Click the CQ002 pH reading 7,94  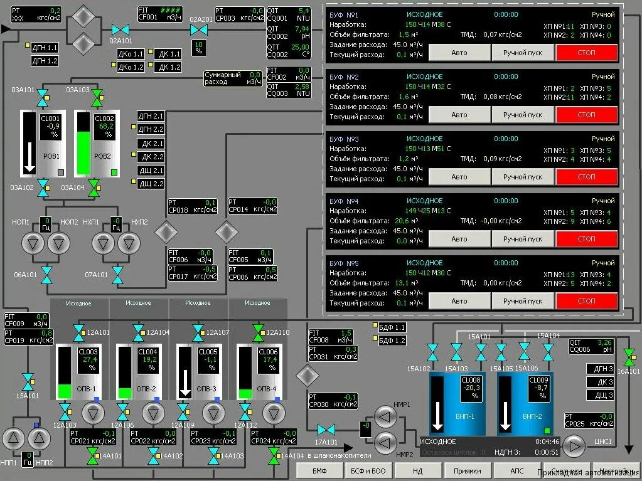click(x=302, y=29)
